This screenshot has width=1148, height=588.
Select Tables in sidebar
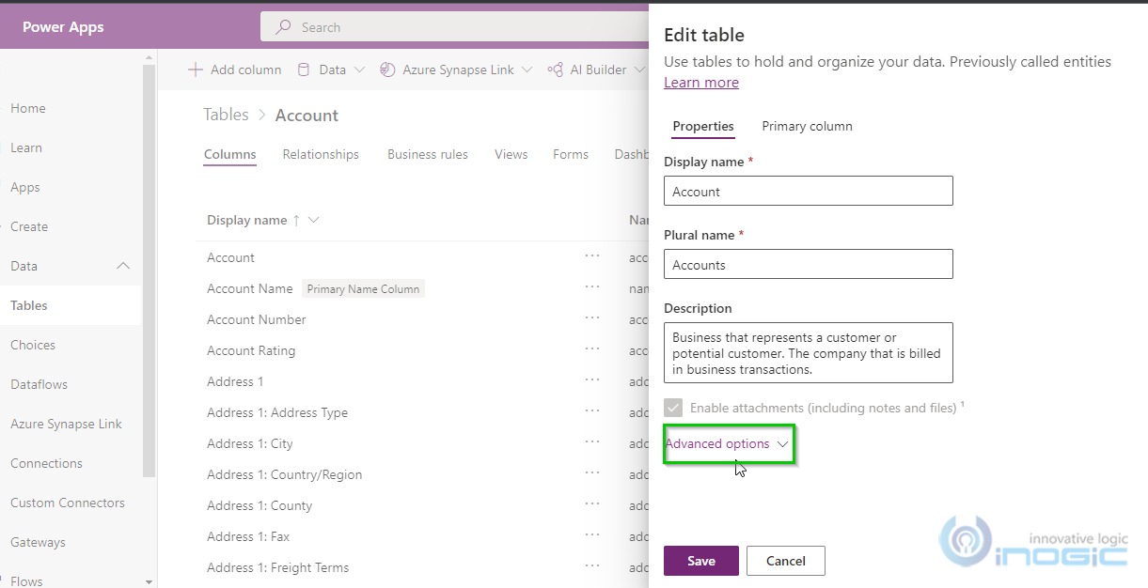pos(71,305)
